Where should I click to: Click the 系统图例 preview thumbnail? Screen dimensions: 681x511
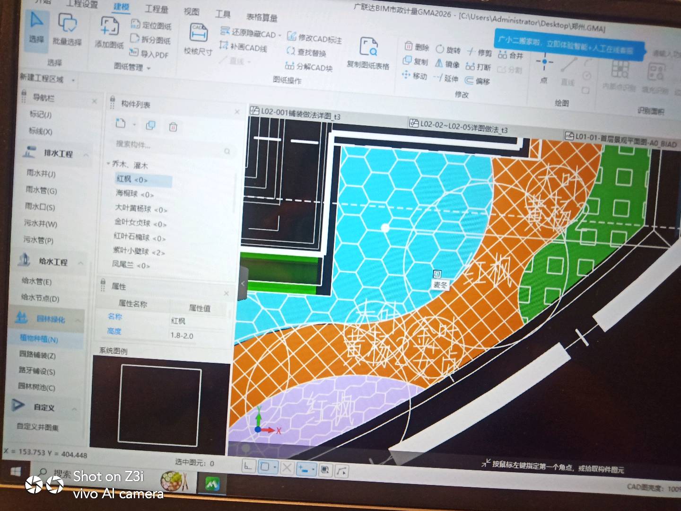coord(160,405)
